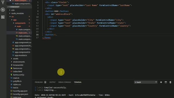Screen dimensions: 174x98
Task: Open app.module.ts file
Action: [19, 55]
